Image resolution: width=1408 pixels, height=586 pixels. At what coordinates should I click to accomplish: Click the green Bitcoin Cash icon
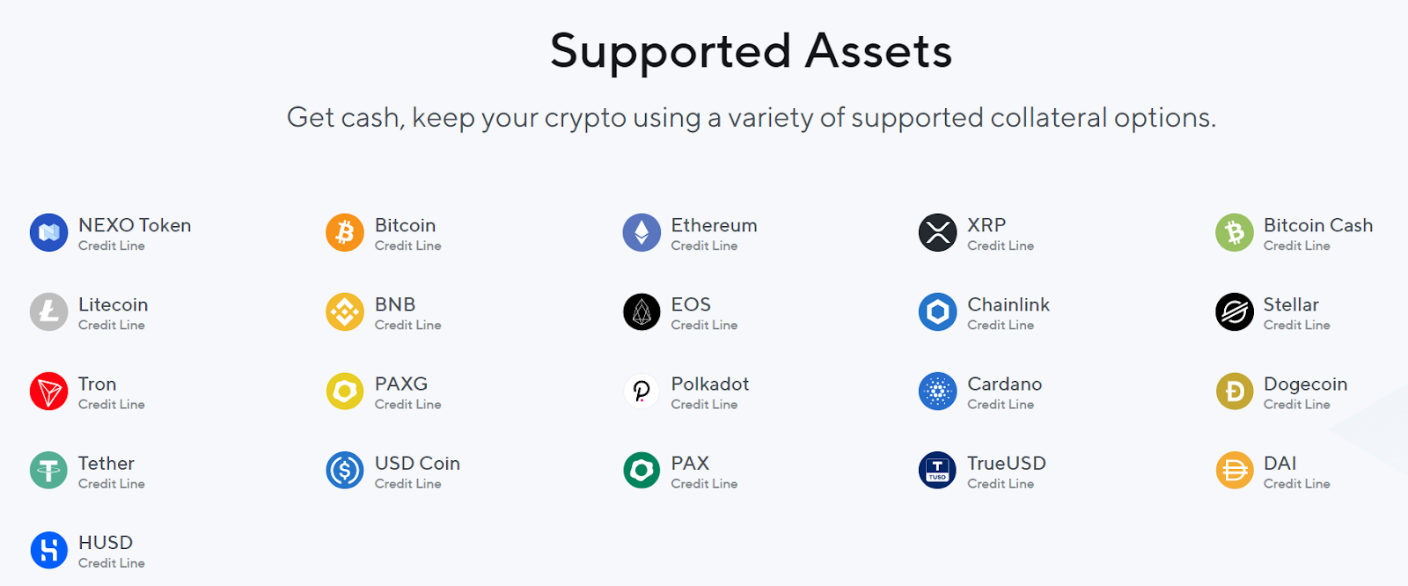tap(1235, 233)
